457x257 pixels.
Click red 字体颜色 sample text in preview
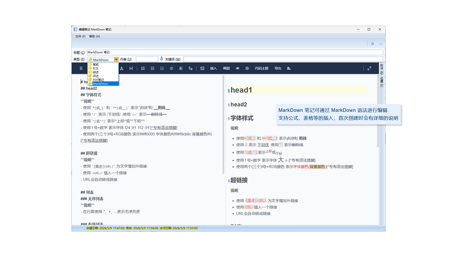point(300,167)
